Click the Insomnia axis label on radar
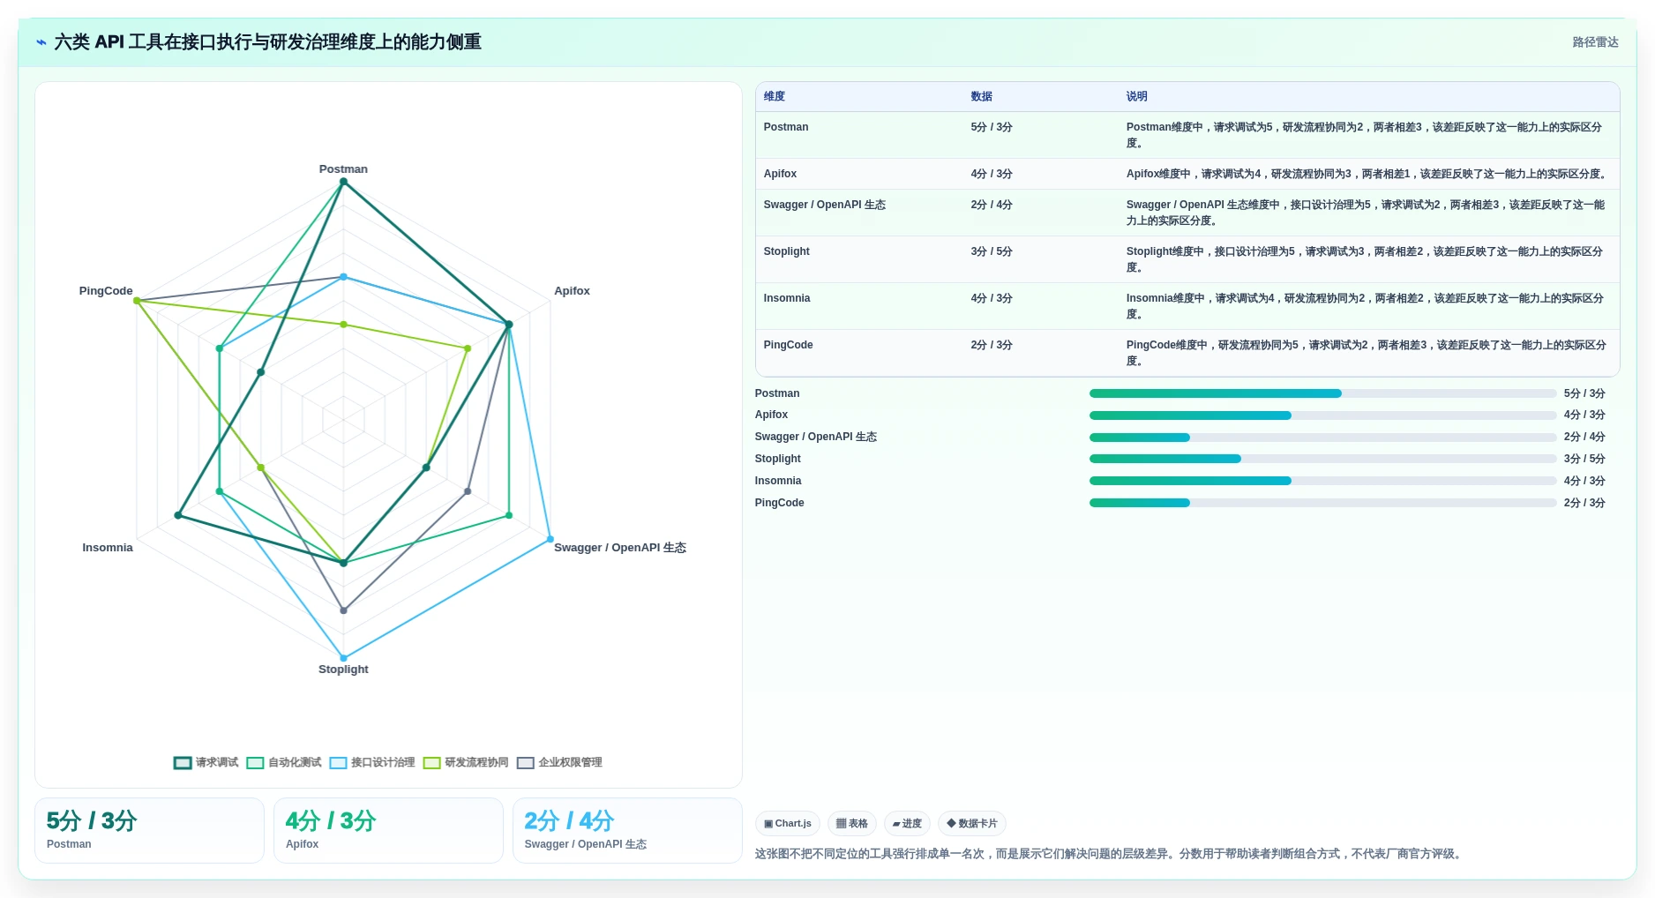 pyautogui.click(x=108, y=548)
